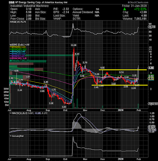This screenshot has width=158, height=161.
Task: Click the 2020 label on the bottom axis
Action: [x=121, y=159]
